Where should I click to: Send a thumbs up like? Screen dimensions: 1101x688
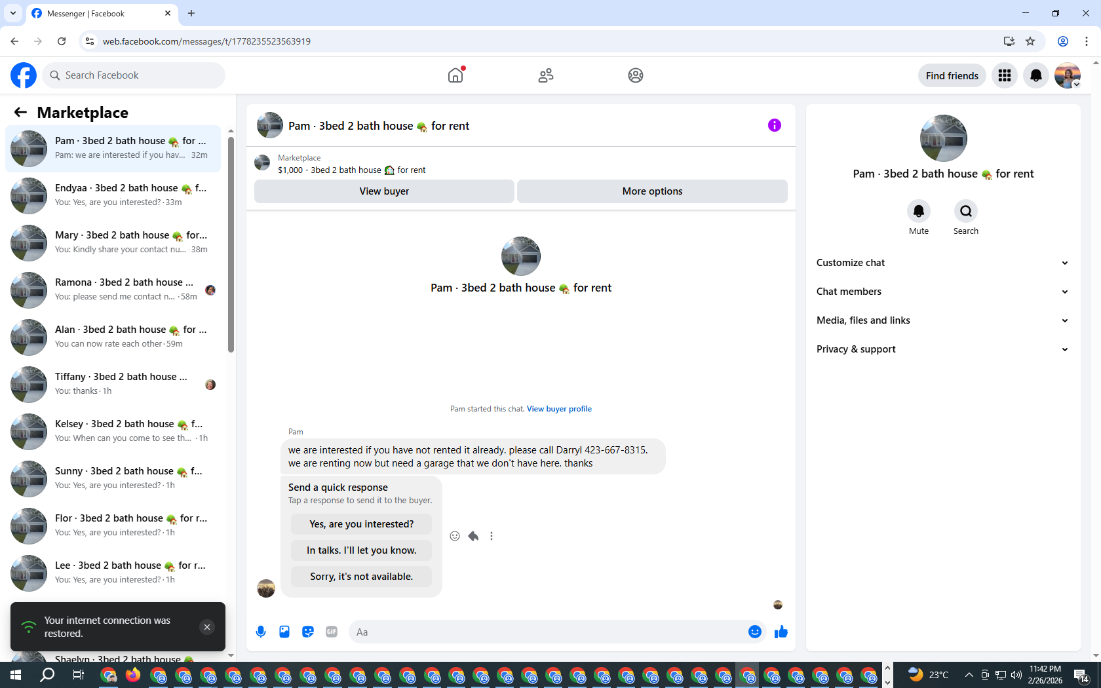[x=781, y=632]
